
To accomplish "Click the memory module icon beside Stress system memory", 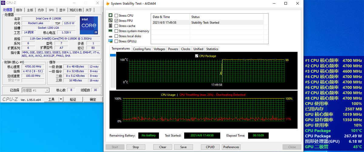I will pos(111,31).
